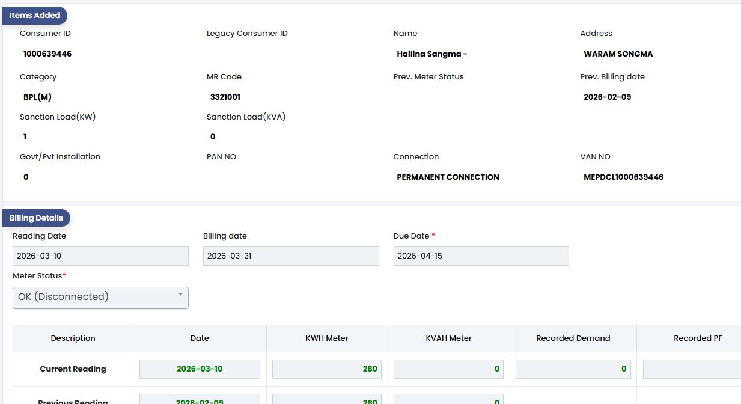The width and height of the screenshot is (741, 404).
Task: Click PERMANENT CONNECTION text
Action: tap(448, 177)
